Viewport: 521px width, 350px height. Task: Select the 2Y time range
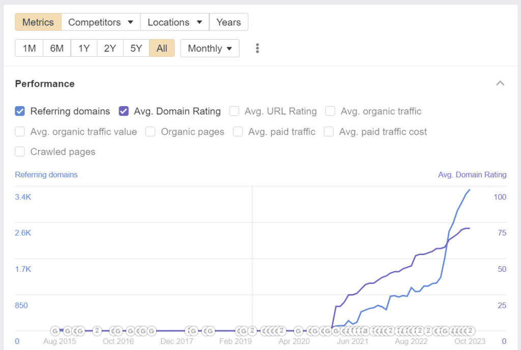pyautogui.click(x=110, y=48)
